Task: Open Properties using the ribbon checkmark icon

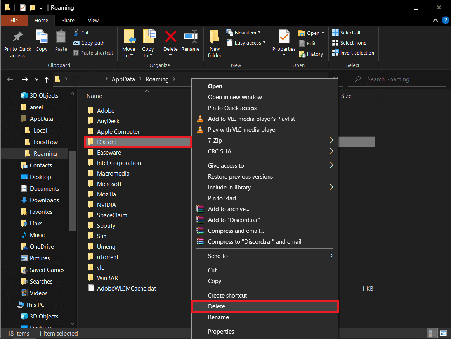Action: point(284,38)
